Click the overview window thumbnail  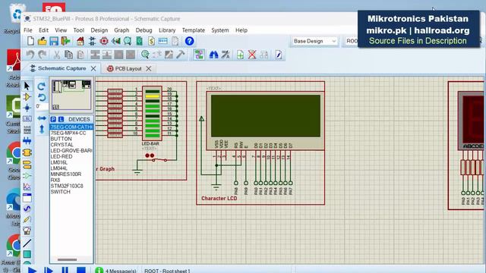tap(71, 95)
